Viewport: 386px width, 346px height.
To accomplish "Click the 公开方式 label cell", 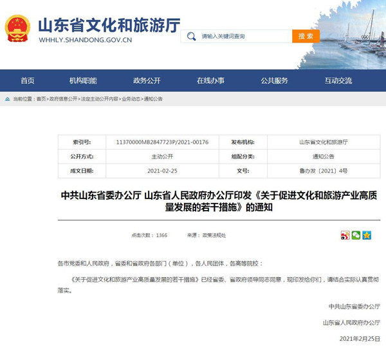I will [82, 157].
